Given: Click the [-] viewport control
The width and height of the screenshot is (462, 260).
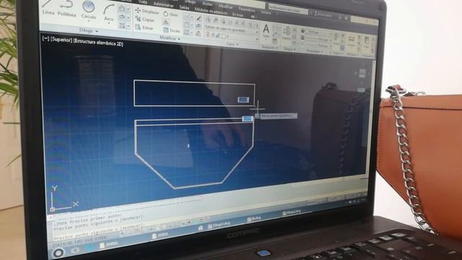Looking at the screenshot, I should pyautogui.click(x=45, y=38).
